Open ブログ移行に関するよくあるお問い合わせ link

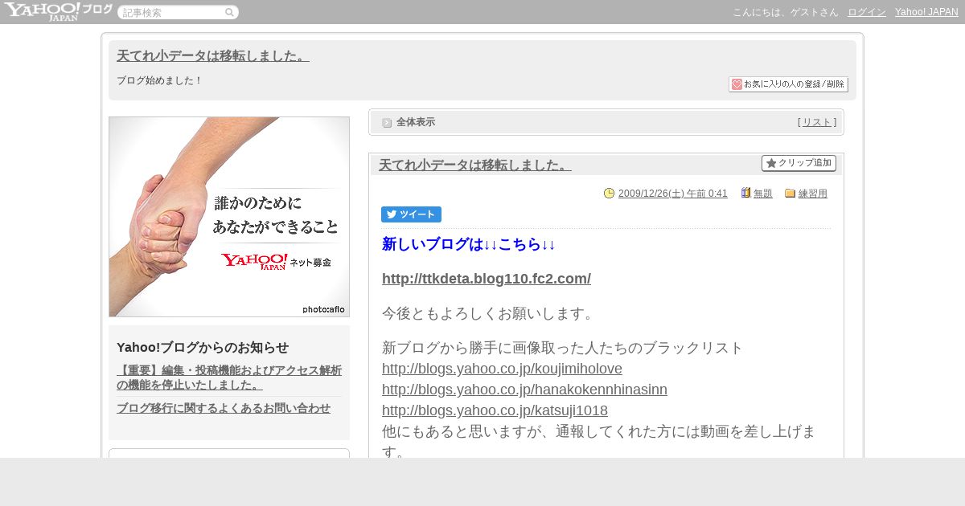224,408
